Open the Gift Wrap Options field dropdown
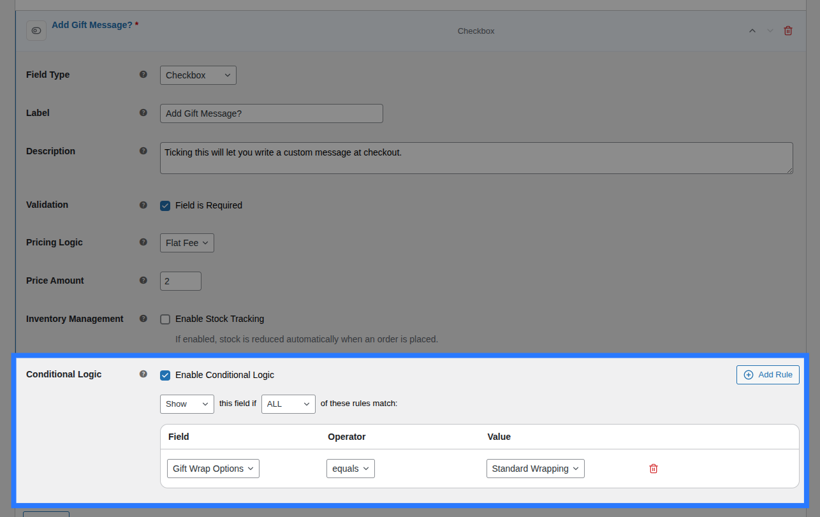This screenshot has height=517, width=820. (213, 469)
